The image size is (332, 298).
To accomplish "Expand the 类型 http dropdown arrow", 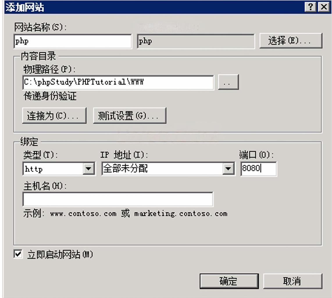I will point(88,168).
